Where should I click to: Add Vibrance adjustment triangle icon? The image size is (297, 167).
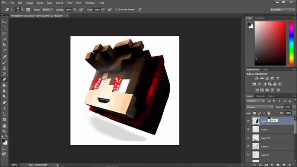point(278,78)
